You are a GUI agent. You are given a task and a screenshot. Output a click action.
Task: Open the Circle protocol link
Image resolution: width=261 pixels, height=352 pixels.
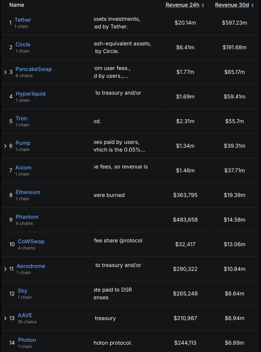click(x=23, y=45)
